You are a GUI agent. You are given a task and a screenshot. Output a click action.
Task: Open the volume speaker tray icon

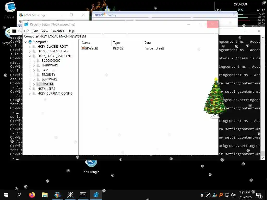pyautogui.click(x=233, y=195)
